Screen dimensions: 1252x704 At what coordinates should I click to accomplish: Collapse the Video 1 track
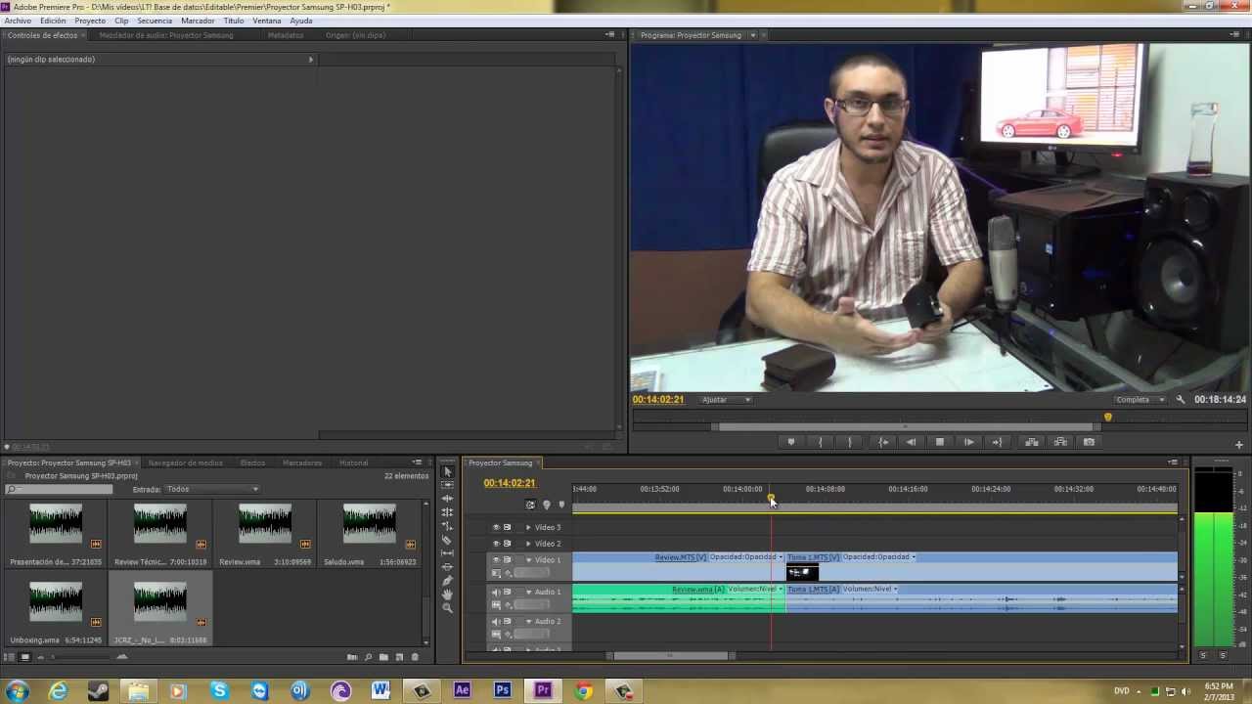tap(528, 560)
